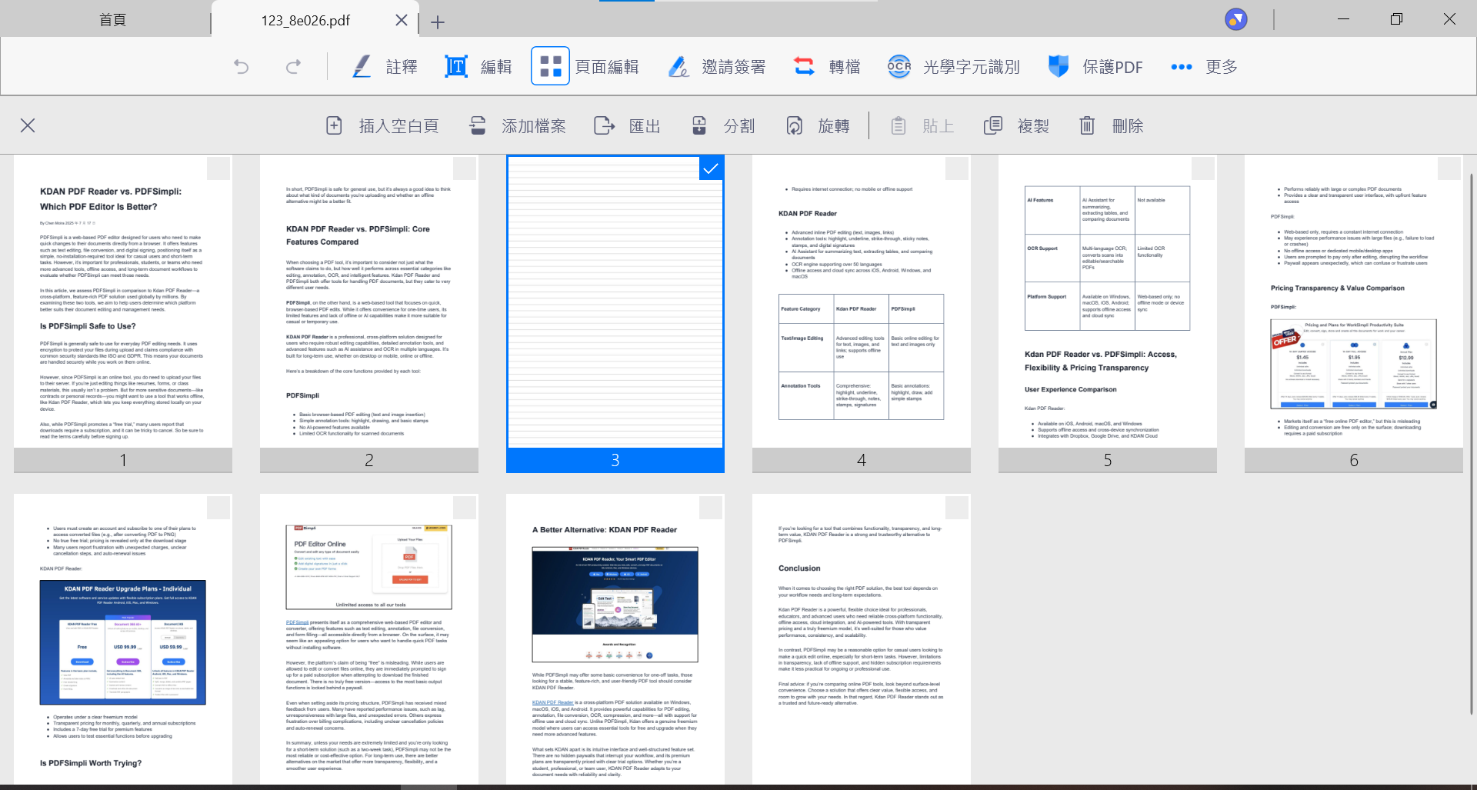This screenshot has height=790, width=1477.
Task: Open a new tab with plus button
Action: (438, 22)
